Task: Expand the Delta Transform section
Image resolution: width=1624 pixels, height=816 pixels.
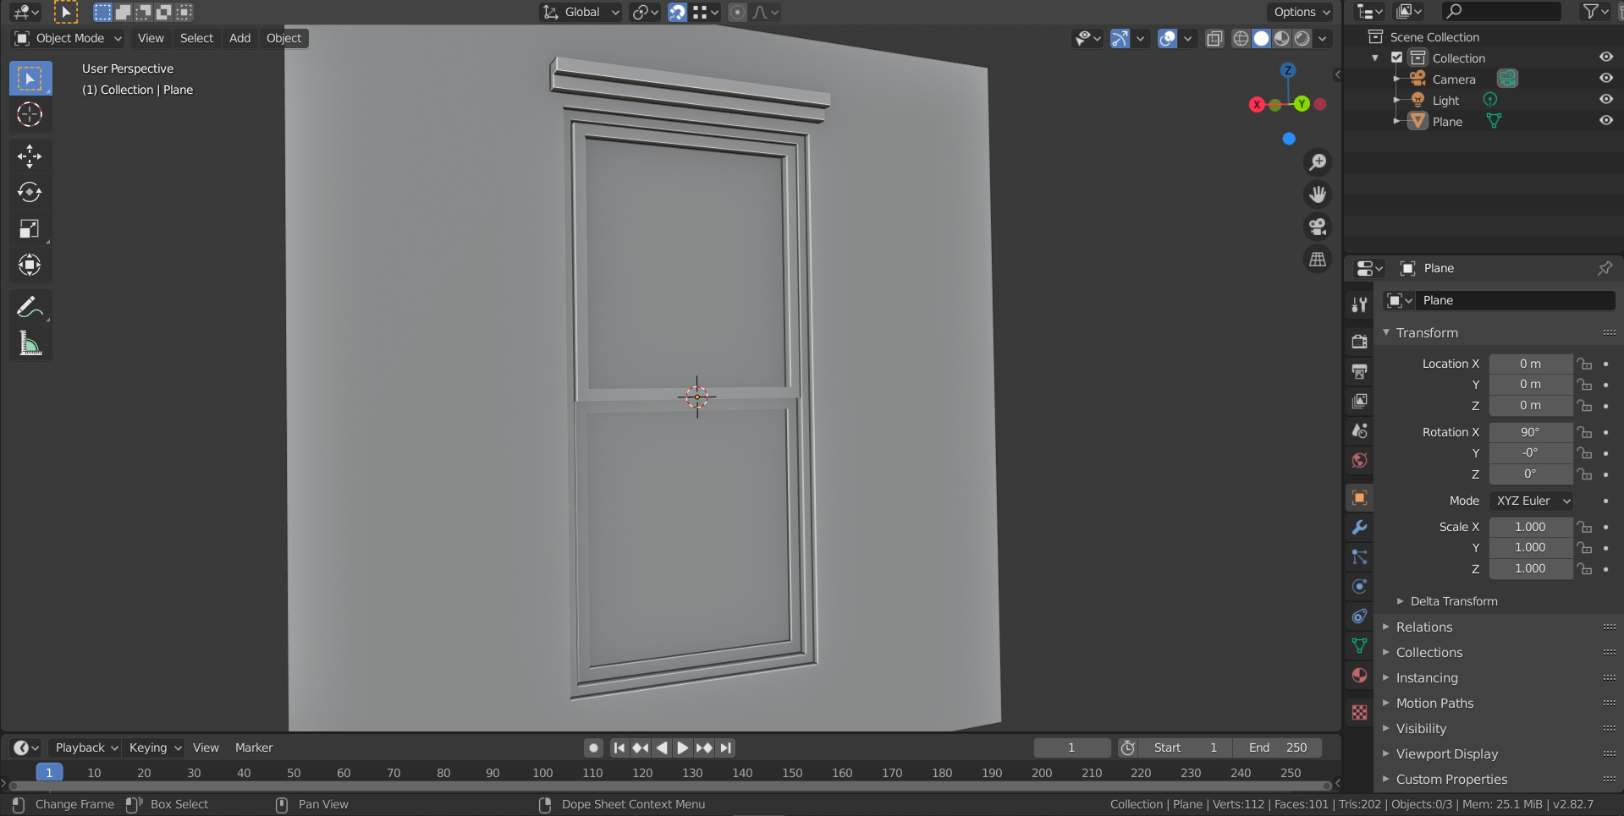Action: coord(1454,601)
